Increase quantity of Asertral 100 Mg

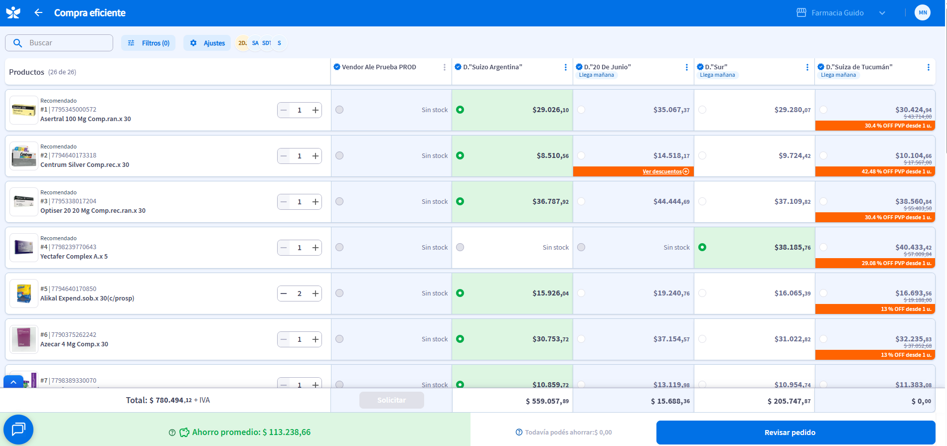(316, 110)
